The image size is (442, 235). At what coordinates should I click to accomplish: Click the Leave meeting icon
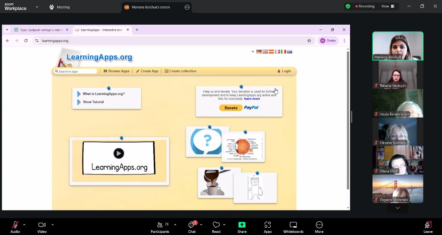[428, 225]
